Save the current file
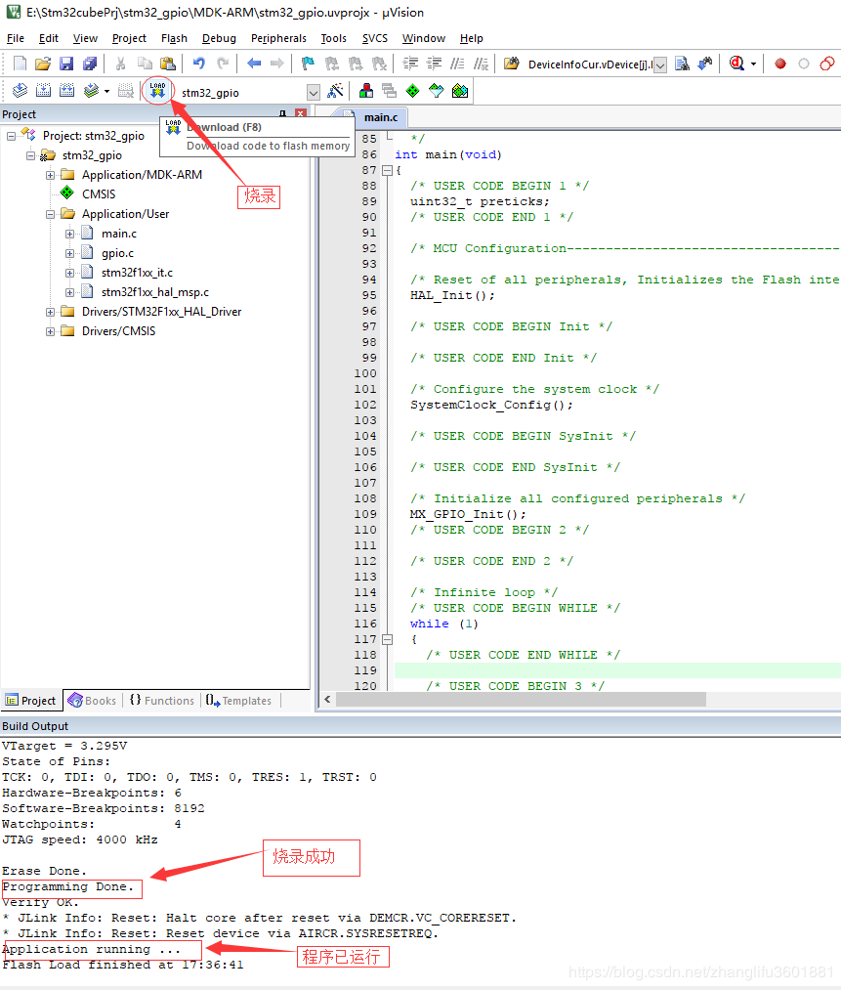 pos(65,64)
